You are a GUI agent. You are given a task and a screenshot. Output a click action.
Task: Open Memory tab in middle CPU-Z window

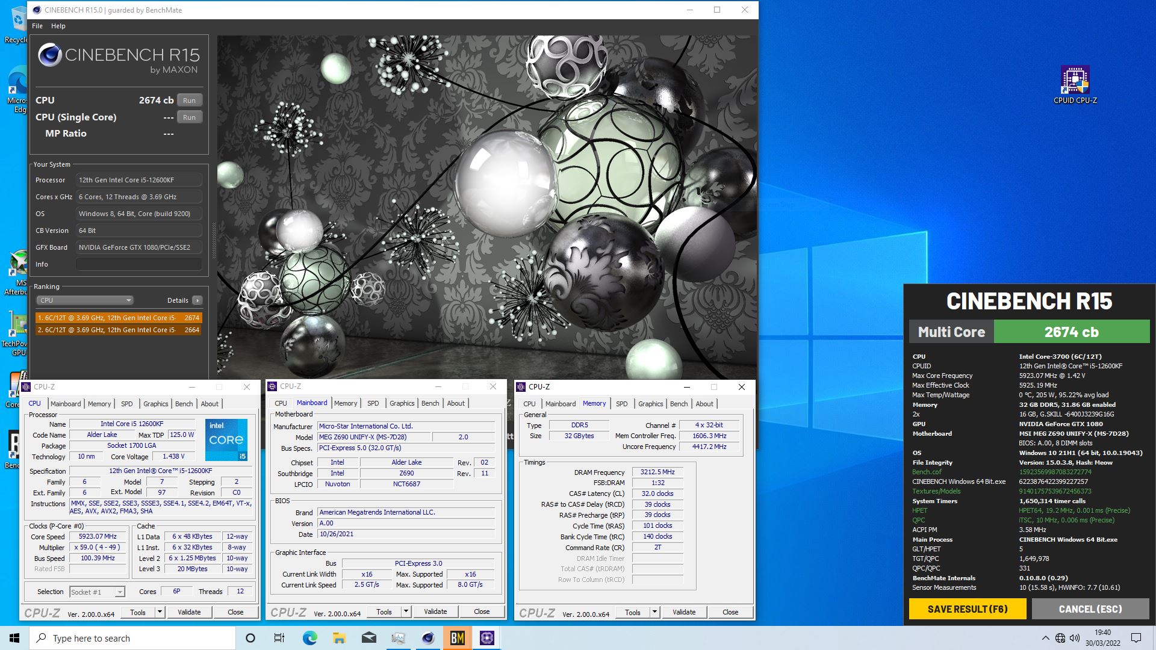coord(346,403)
